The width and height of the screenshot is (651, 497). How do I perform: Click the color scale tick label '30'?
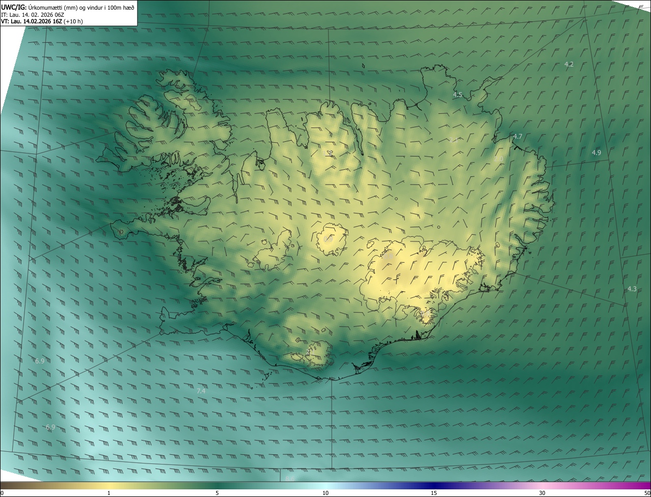(542, 493)
